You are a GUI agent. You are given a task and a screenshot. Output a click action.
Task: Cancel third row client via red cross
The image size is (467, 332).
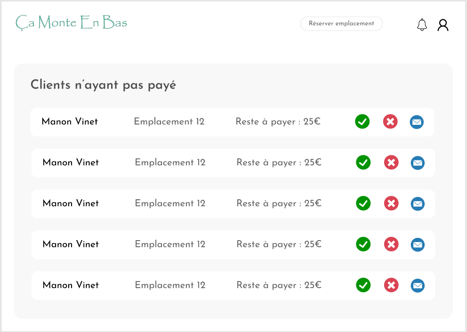pos(391,204)
